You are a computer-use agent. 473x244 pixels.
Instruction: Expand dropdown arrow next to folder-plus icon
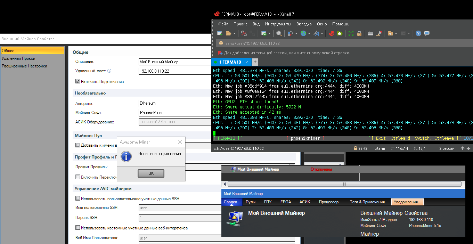(396, 34)
